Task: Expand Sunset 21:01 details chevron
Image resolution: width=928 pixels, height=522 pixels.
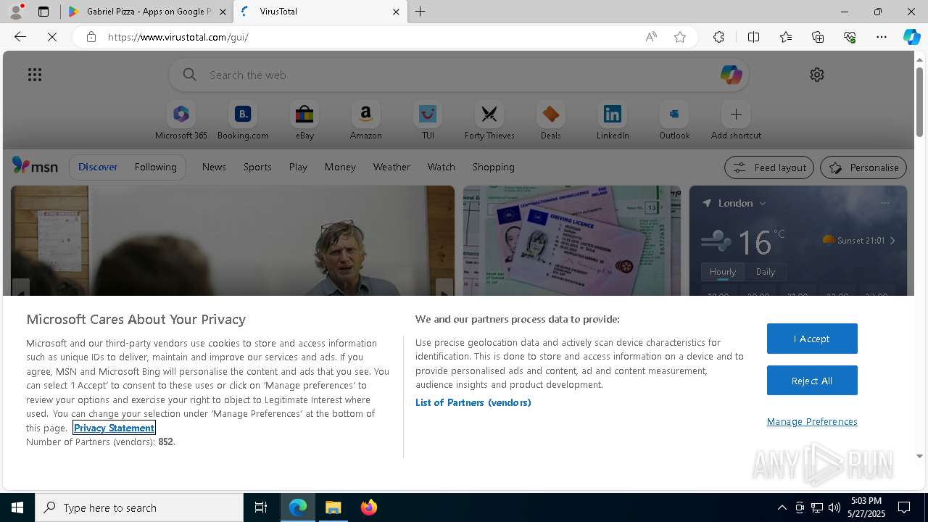Action: point(892,241)
